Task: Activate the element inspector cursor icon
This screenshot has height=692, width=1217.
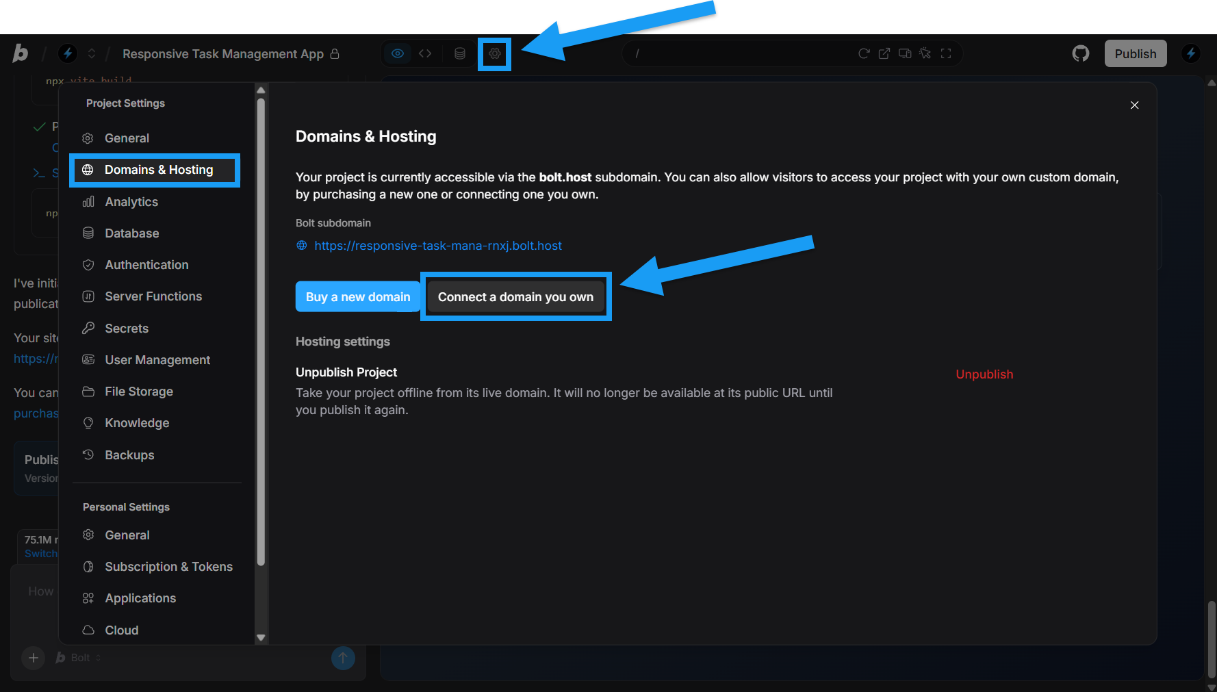Action: 925,53
